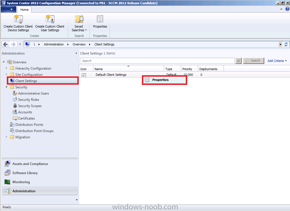Switch to the Administration workspace
290x211 pixels.
[x=40, y=191]
